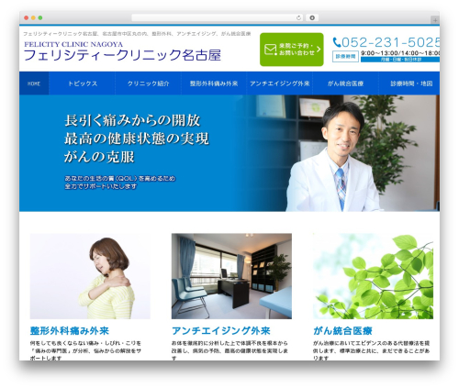Click the yellow minimize window dot

coord(33,18)
